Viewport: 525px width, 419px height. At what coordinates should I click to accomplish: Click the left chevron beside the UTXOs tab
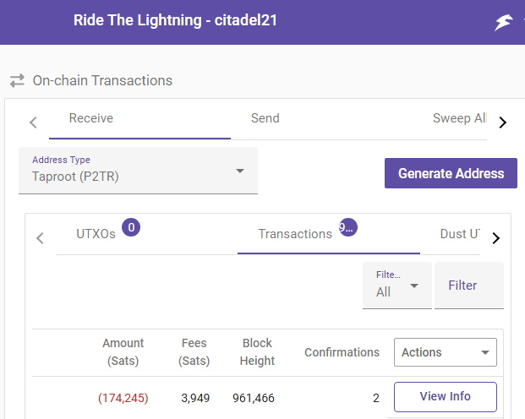tap(41, 238)
